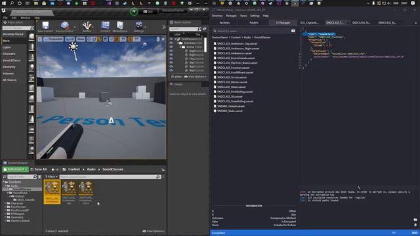Expand the FirstPerson folder in the tree

click(5, 207)
